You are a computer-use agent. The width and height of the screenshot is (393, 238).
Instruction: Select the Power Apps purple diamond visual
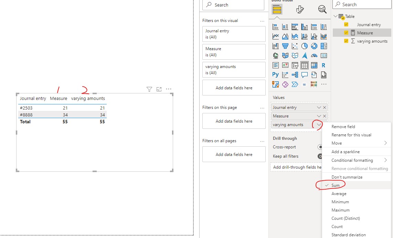coord(285,84)
